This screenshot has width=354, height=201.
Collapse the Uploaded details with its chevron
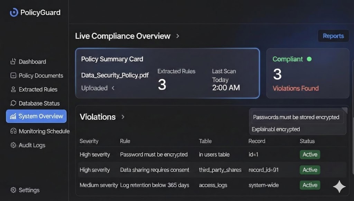(x=113, y=88)
